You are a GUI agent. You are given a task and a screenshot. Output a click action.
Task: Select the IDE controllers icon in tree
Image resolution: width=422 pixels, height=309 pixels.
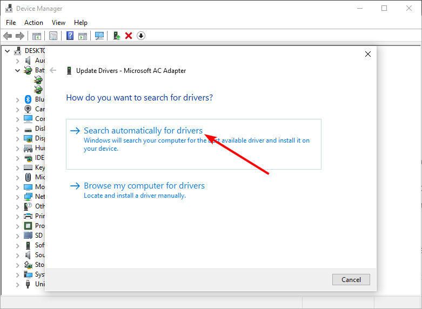28,158
